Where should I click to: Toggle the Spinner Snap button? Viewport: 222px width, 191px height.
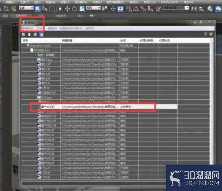coord(150,9)
